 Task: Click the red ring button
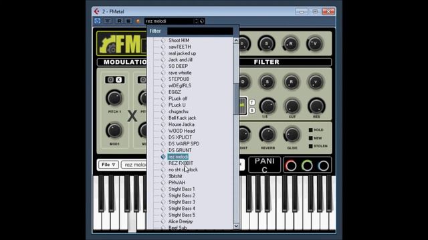pyautogui.click(x=291, y=165)
